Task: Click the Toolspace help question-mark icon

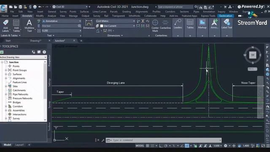Action: [44, 52]
